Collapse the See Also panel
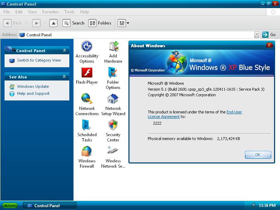280x210 pixels. click(x=64, y=76)
